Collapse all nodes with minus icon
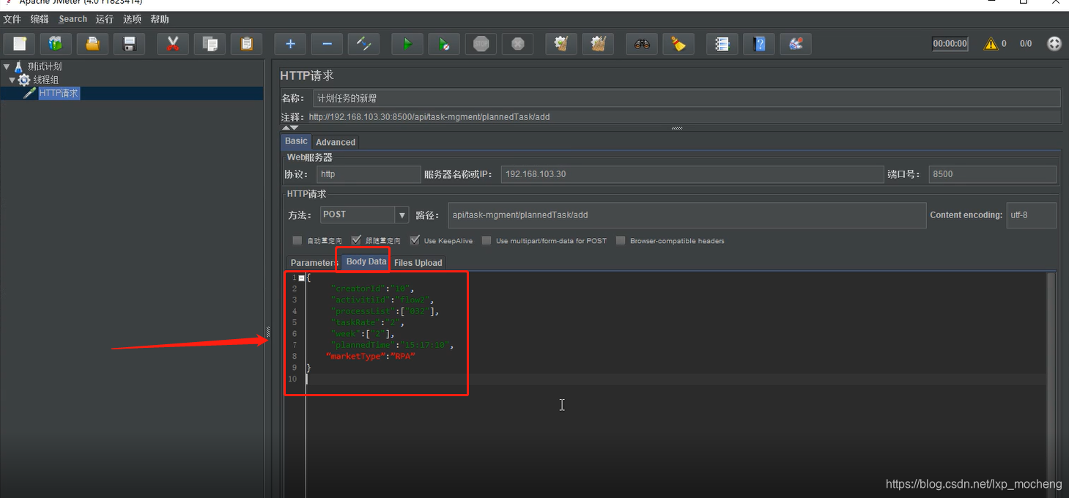This screenshot has height=498, width=1069. point(327,44)
